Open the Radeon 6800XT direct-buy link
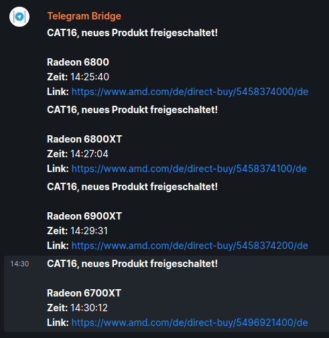Viewport: 329px width, 338px height. click(189, 169)
